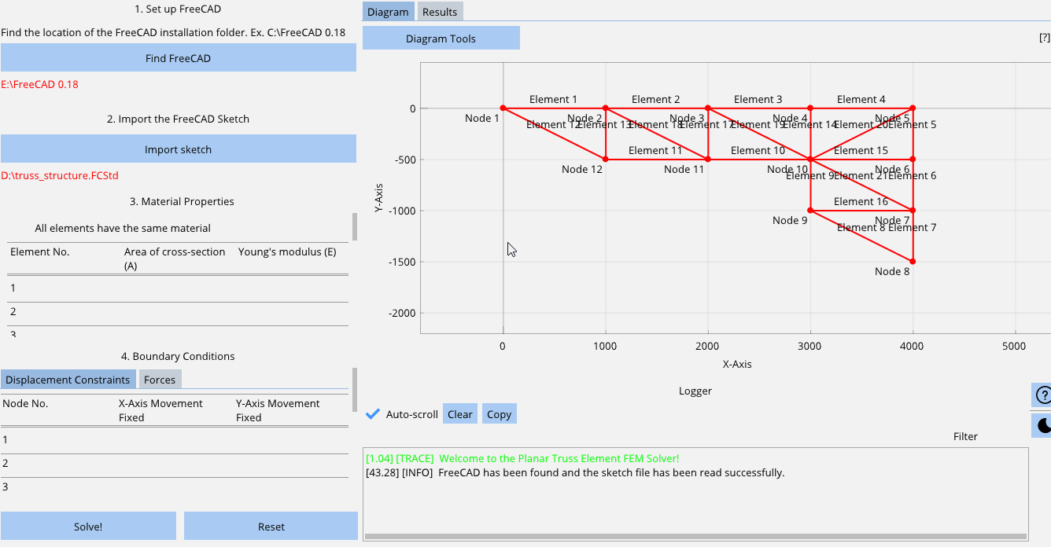The height and width of the screenshot is (547, 1051).
Task: Click the 'Node No.' column header
Action: (26, 403)
